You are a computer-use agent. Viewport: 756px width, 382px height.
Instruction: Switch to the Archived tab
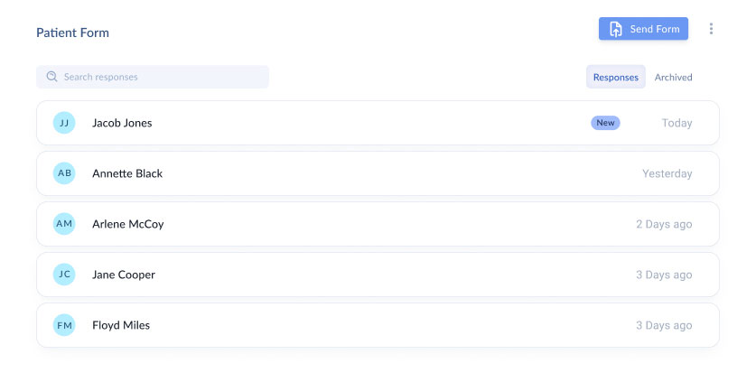point(673,77)
